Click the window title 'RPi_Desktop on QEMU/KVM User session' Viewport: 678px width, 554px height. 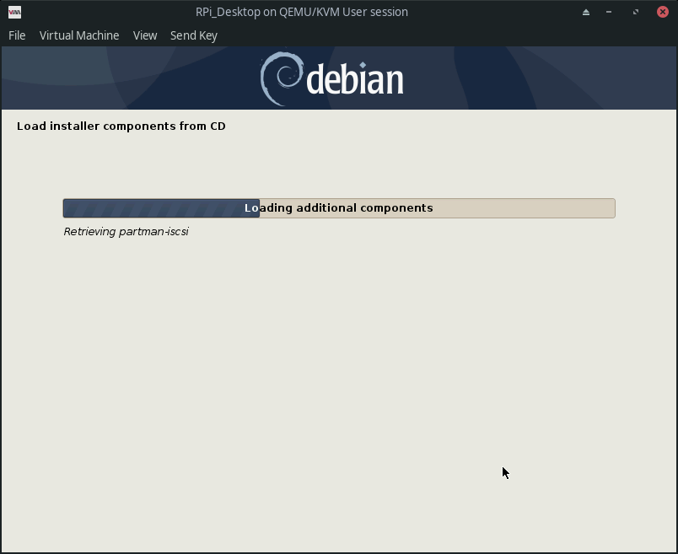pyautogui.click(x=302, y=12)
